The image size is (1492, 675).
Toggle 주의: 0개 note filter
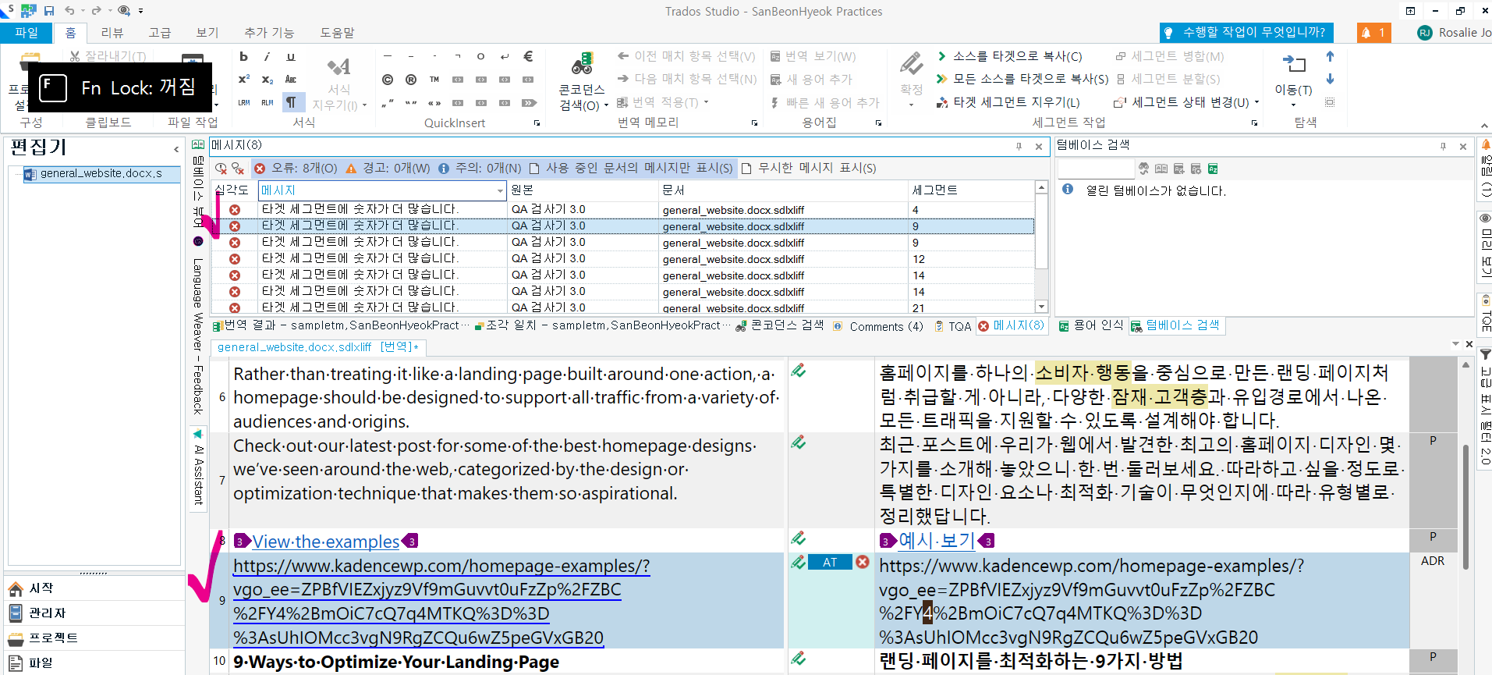click(480, 169)
